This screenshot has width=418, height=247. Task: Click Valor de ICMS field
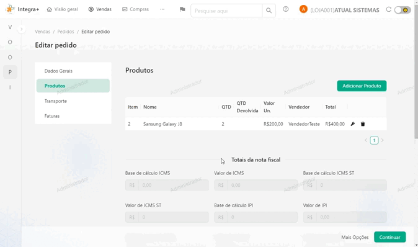pyautogui.click(x=256, y=185)
